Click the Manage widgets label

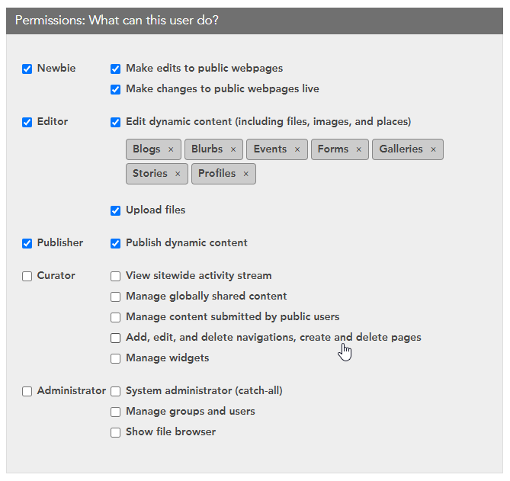pyautogui.click(x=168, y=358)
